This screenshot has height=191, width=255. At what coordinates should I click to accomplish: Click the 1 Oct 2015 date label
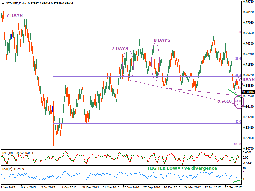pyautogui.click(x=69, y=187)
